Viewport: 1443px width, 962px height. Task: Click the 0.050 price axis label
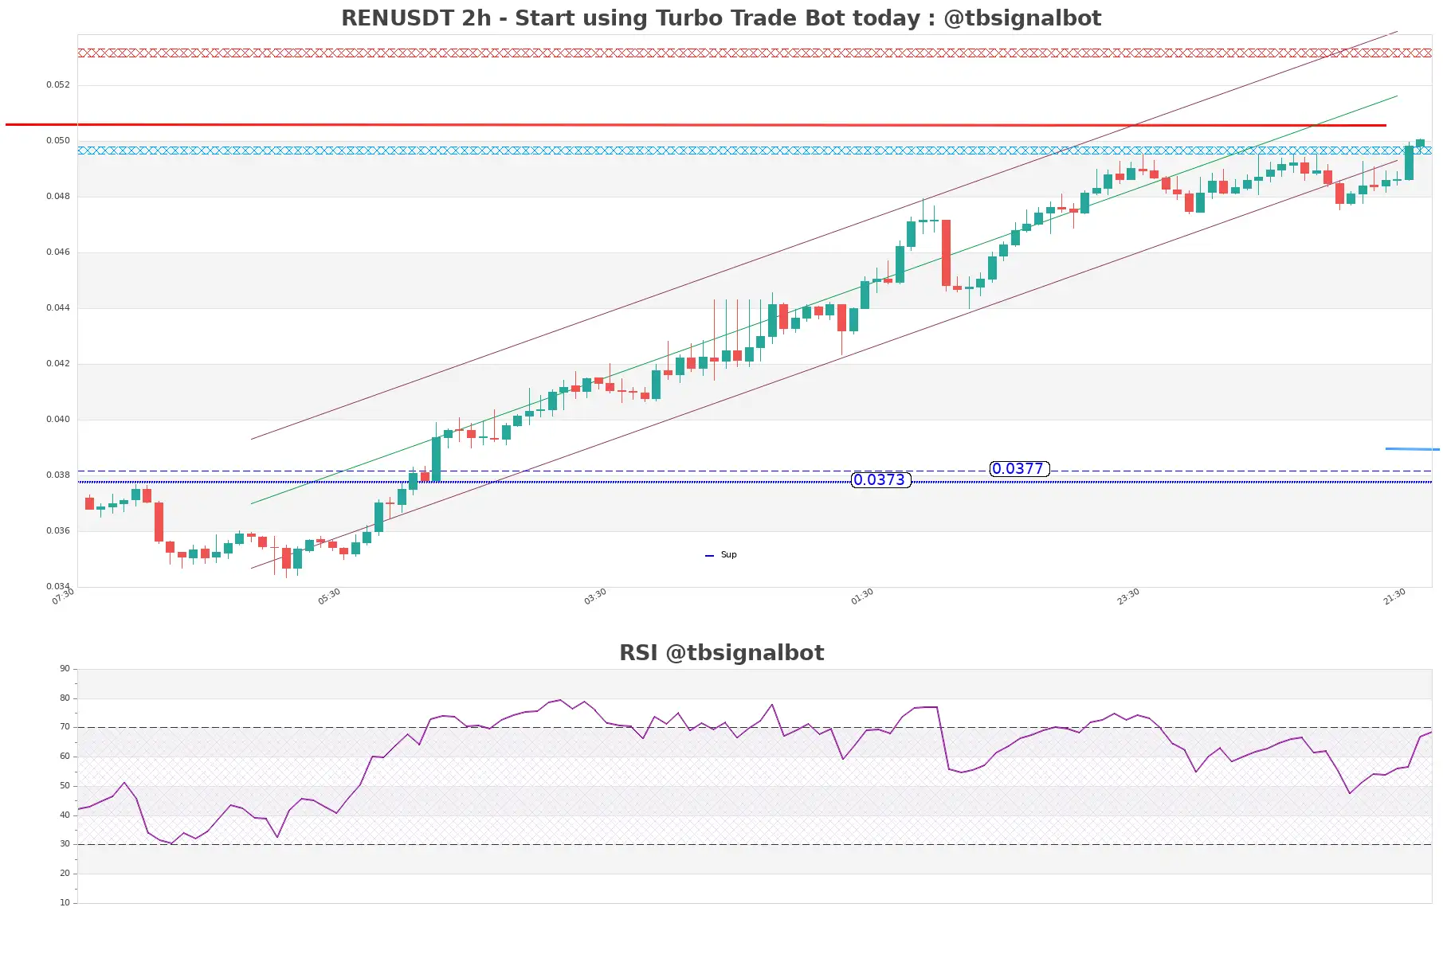(58, 140)
